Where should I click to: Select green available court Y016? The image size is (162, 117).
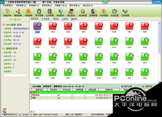[145, 43]
